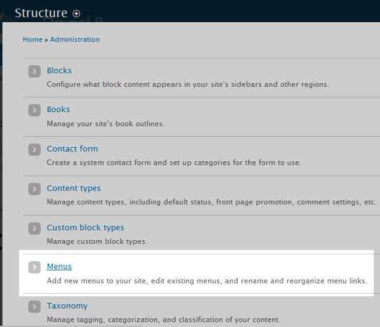Open the Content types link
The width and height of the screenshot is (380, 327).
point(73,188)
